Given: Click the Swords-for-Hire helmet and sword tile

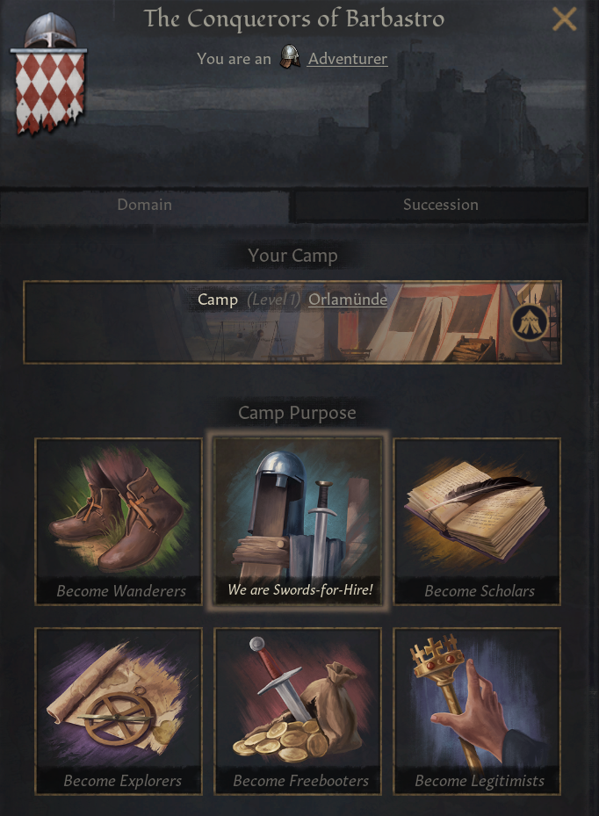Looking at the screenshot, I should 298,522.
